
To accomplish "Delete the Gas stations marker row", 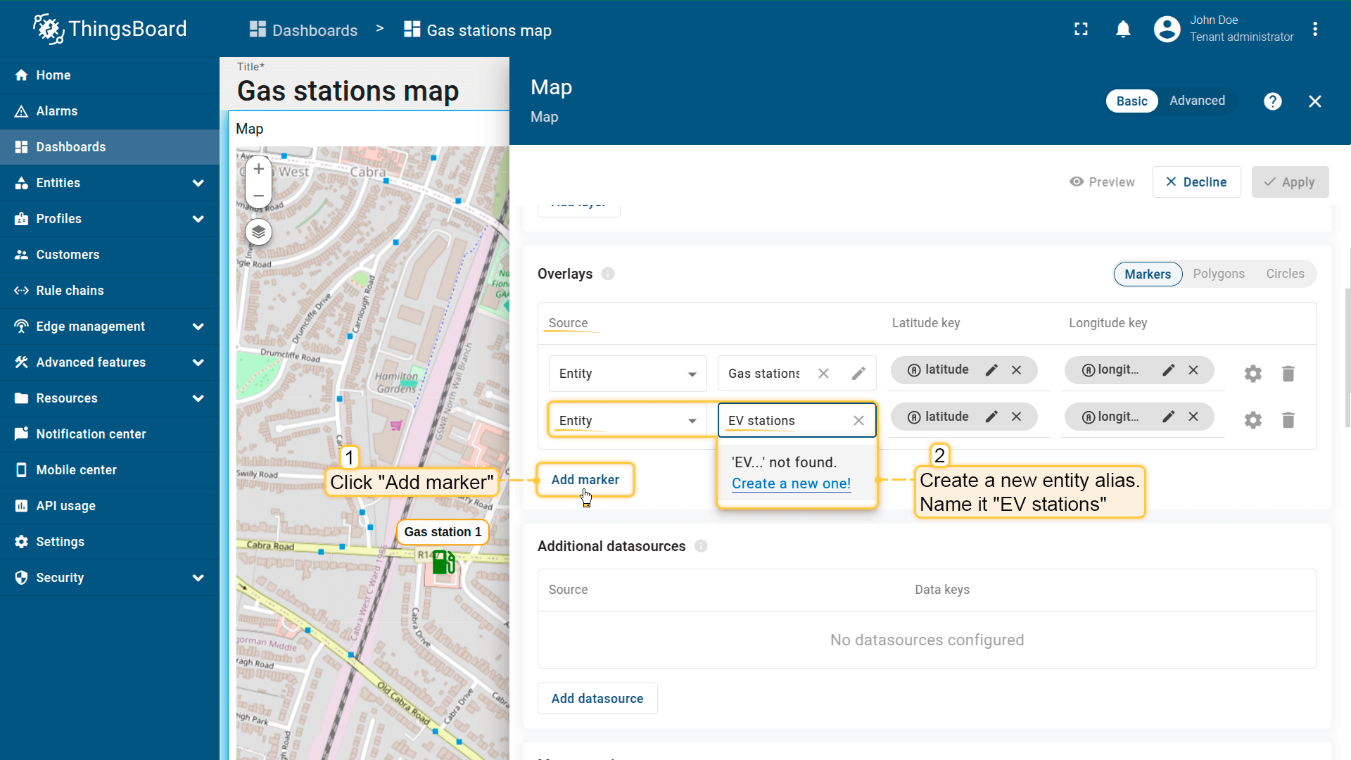I will (x=1288, y=374).
